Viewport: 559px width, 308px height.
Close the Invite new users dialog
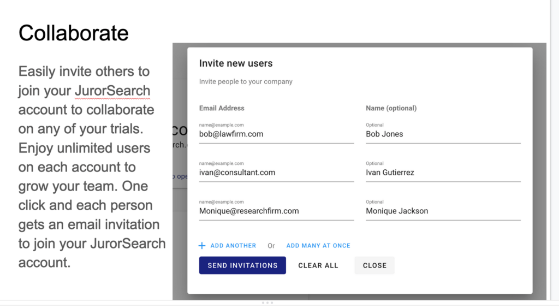(x=374, y=265)
